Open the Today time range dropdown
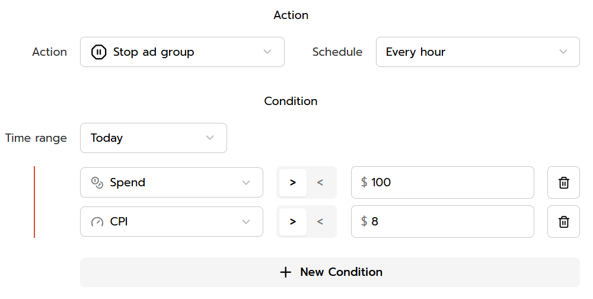593x299 pixels. pos(153,138)
